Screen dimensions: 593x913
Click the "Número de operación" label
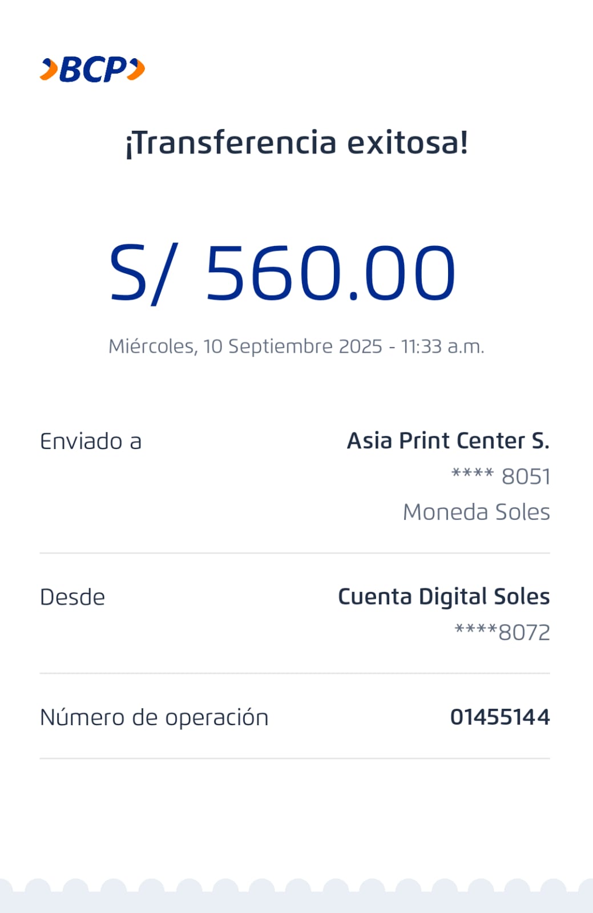point(154,717)
